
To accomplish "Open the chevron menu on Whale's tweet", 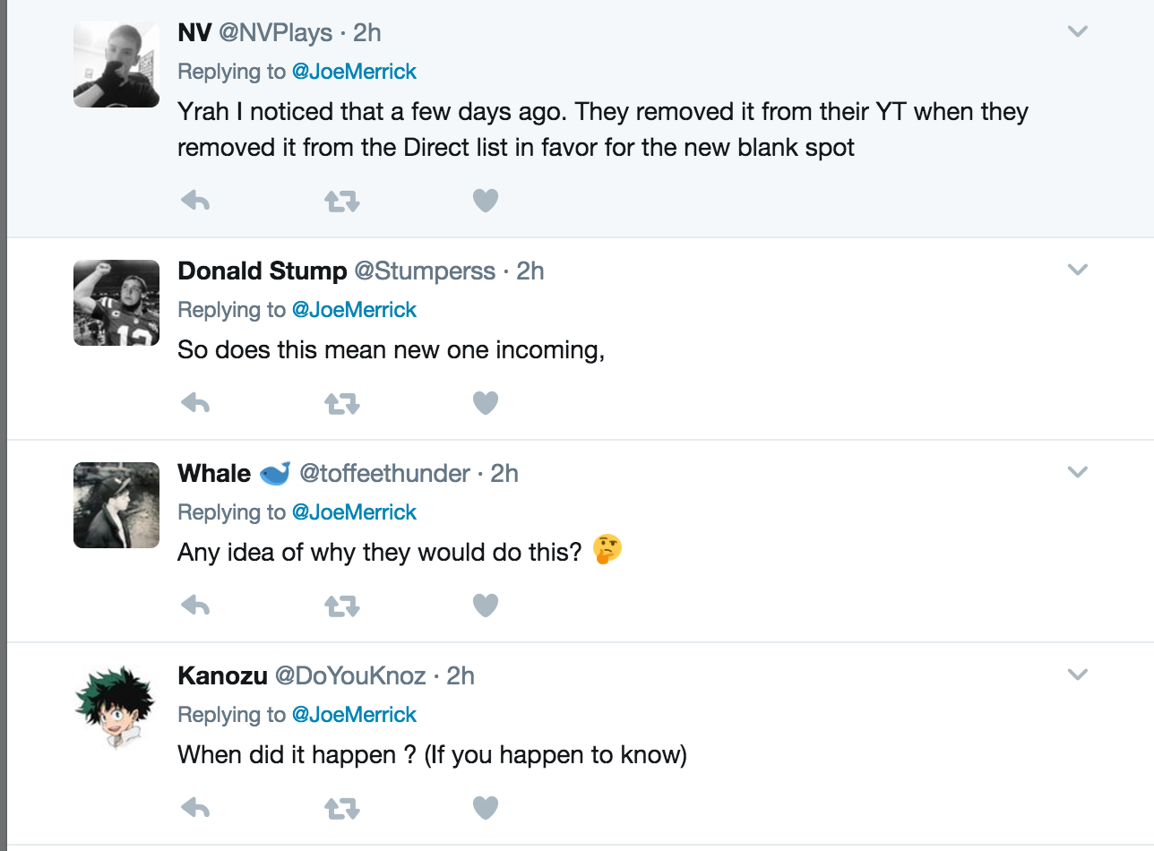I will (1078, 472).
